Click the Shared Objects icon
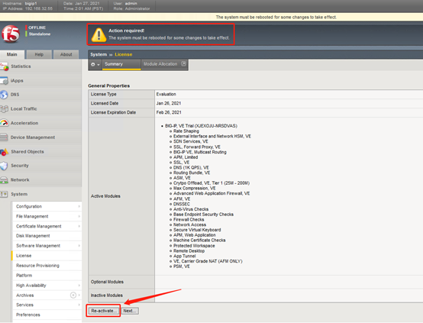 [4, 152]
